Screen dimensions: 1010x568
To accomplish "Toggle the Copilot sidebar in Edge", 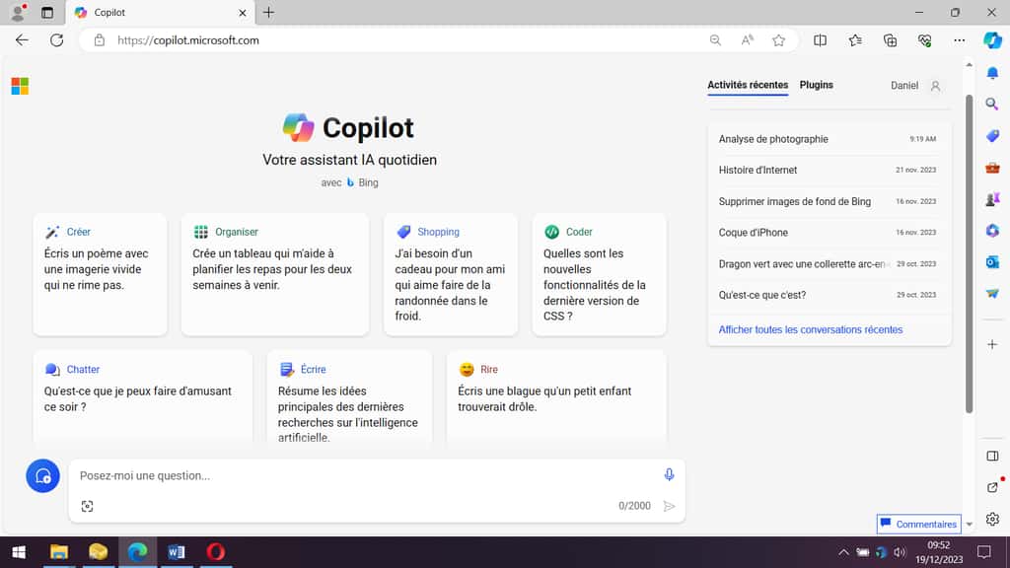I will (x=992, y=40).
